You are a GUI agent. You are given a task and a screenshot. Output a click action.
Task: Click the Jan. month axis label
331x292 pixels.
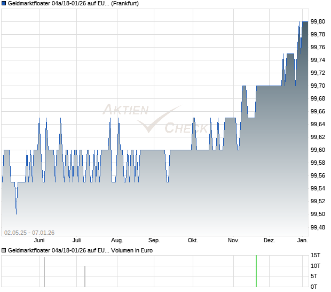tap(303, 241)
